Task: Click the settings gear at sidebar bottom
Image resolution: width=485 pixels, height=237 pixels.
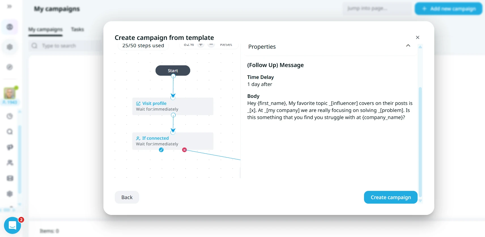Action: 10,194
